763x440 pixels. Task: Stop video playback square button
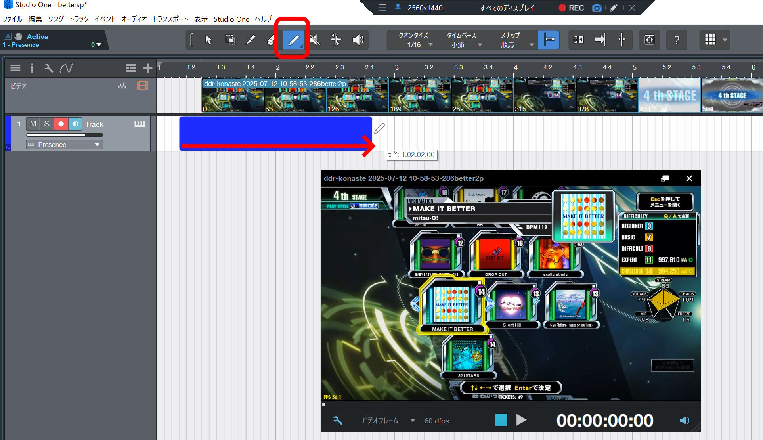point(501,420)
